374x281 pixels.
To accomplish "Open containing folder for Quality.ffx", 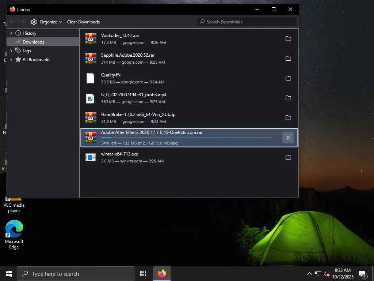I will [288, 78].
